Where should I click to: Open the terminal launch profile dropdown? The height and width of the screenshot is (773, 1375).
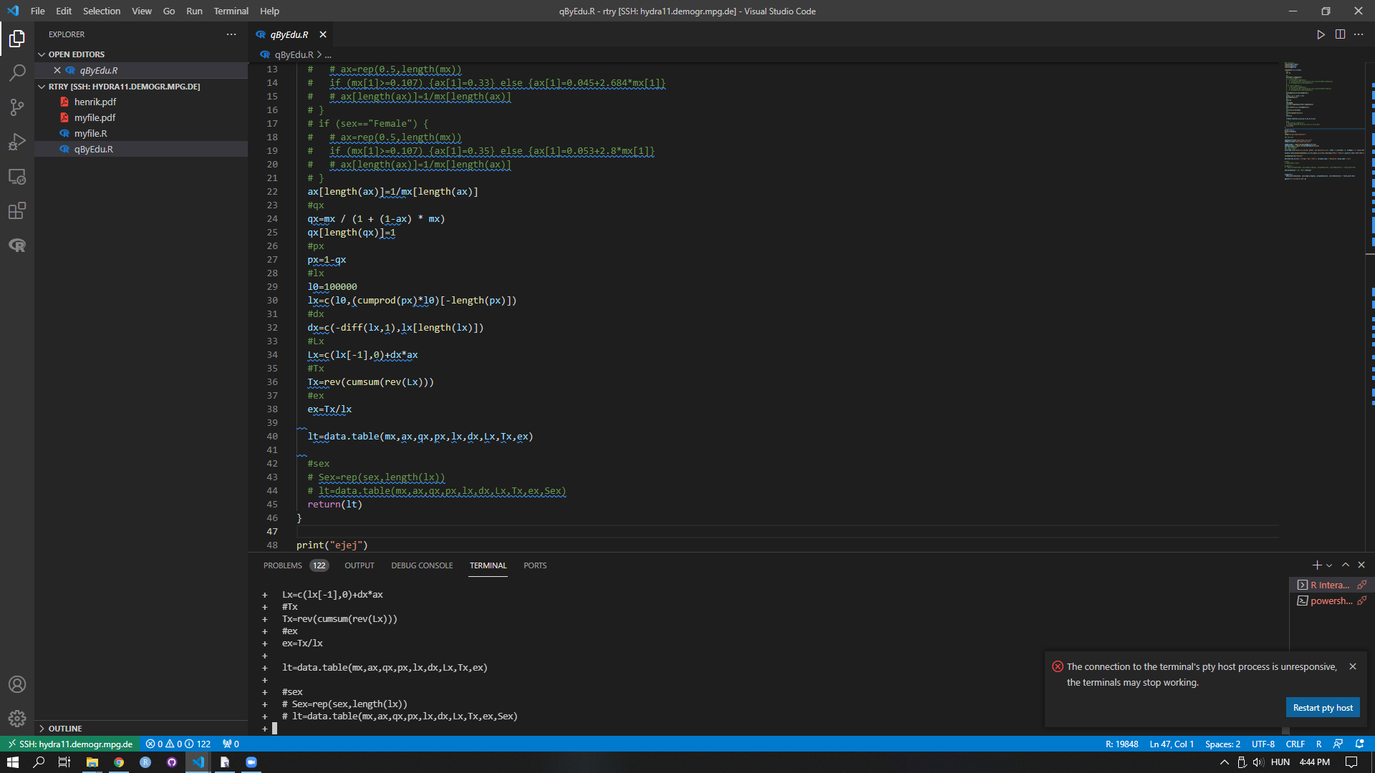(1328, 565)
